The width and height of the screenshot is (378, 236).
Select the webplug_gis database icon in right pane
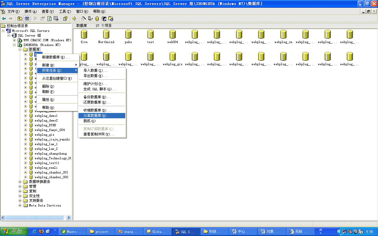pos(173,57)
